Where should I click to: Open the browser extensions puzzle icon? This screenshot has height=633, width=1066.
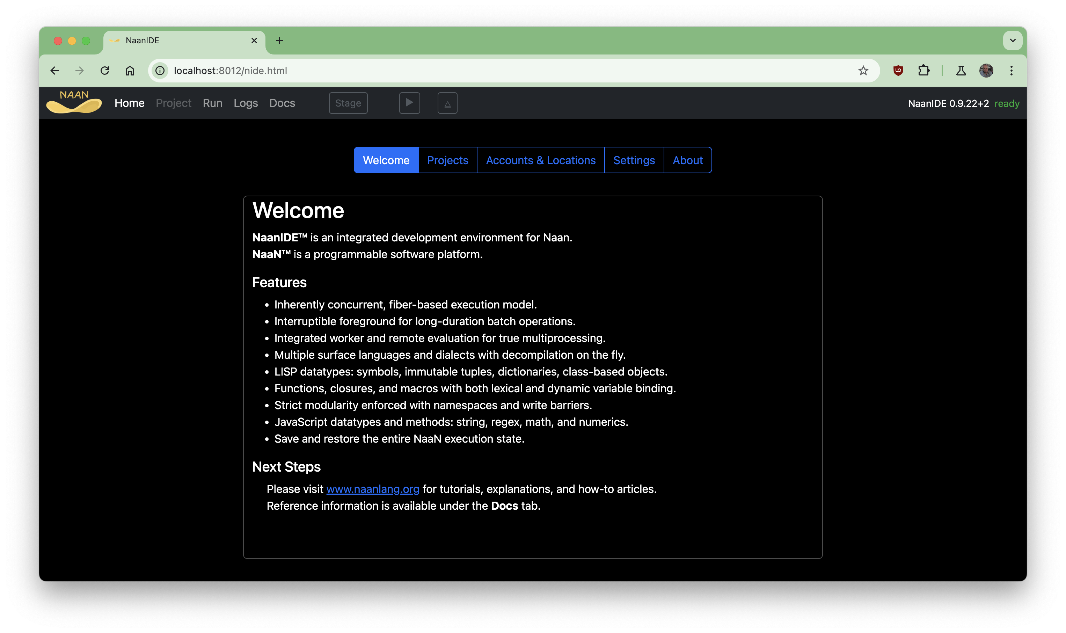(923, 70)
